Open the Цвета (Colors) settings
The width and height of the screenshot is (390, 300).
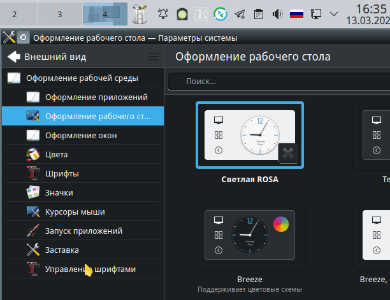[x=56, y=154]
